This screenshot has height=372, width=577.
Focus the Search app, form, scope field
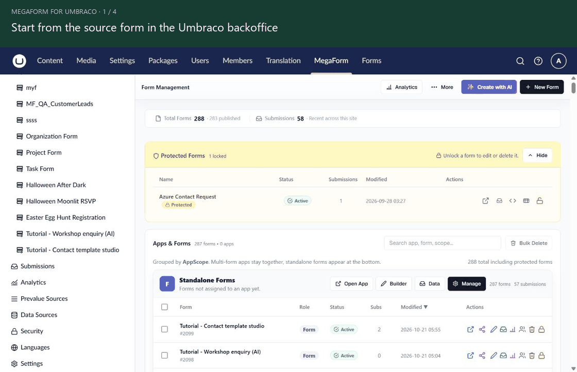443,243
